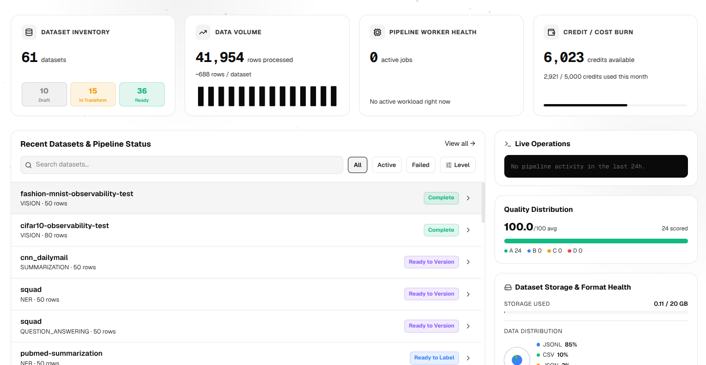The height and width of the screenshot is (365, 706).
Task: Open the Draft datasets tile
Action: tap(44, 94)
